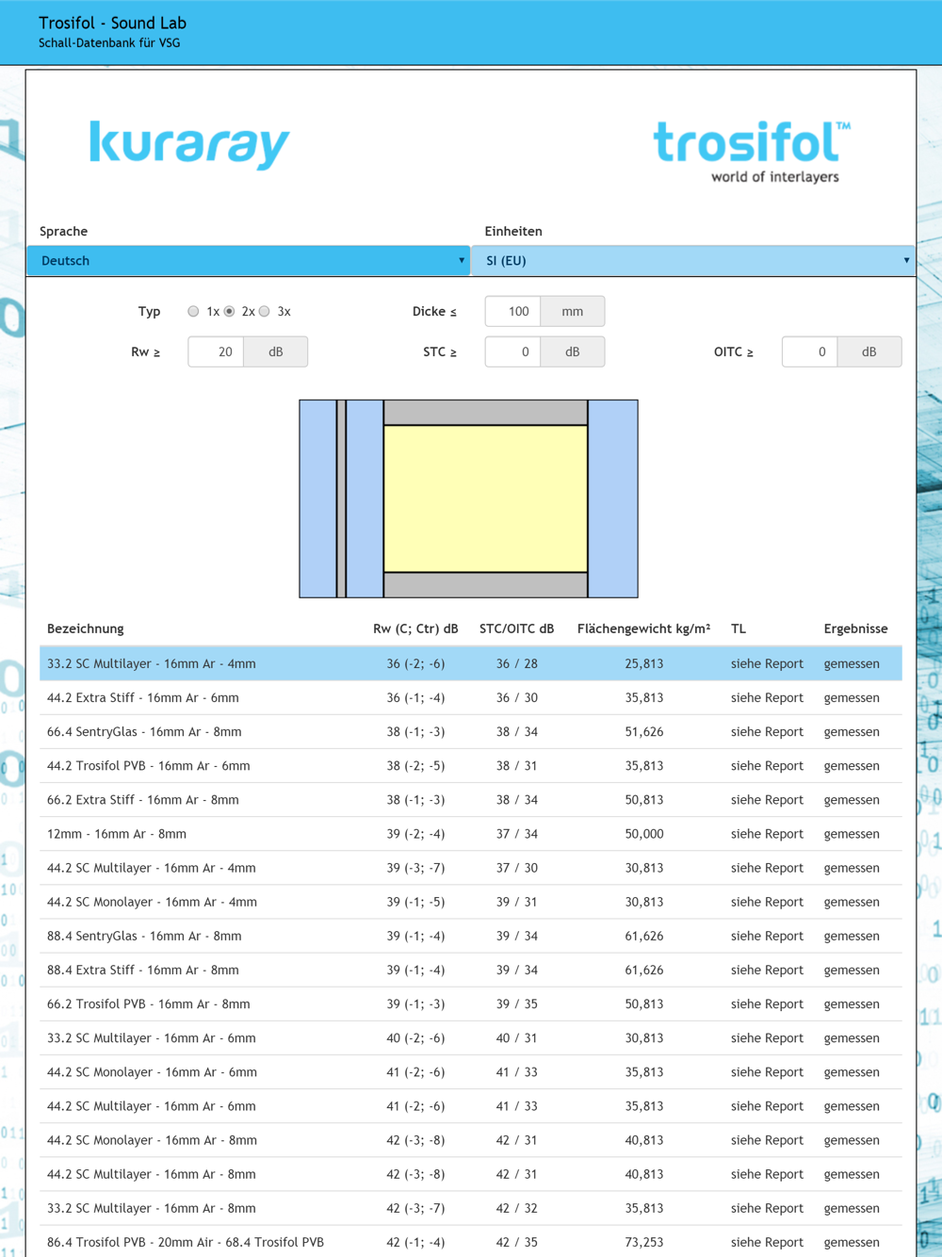Select row 86.4 Trosifol PVB - 20mm Air
The height and width of the screenshot is (1257, 942).
coord(471,1242)
